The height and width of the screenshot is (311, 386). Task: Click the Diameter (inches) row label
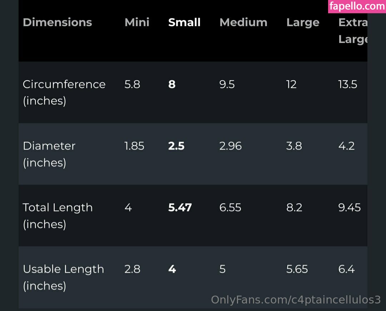[49, 154]
